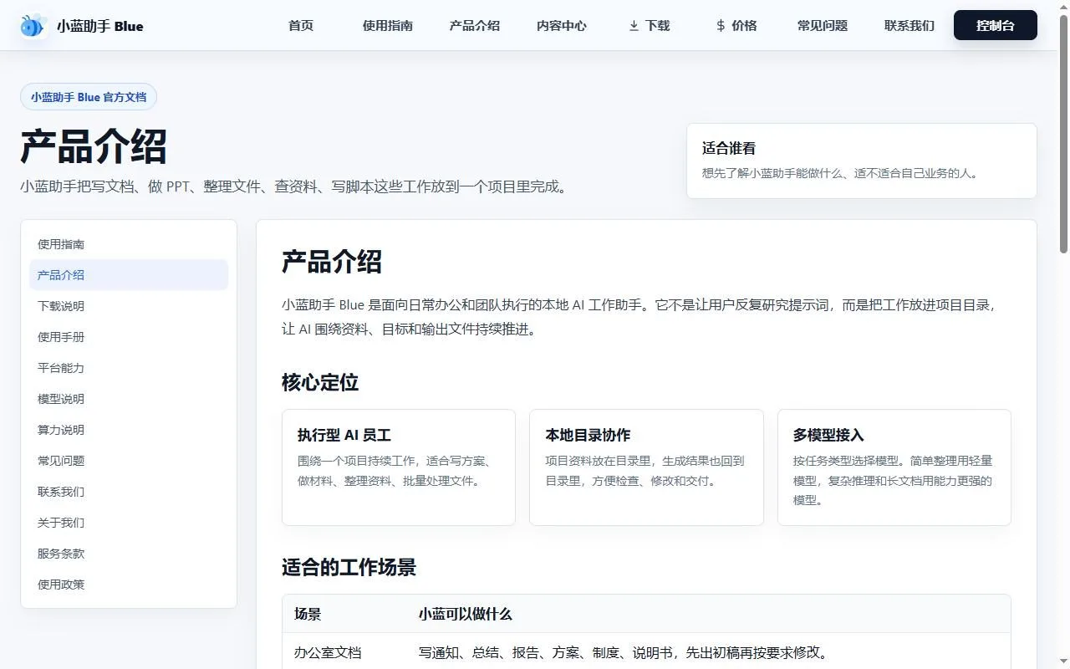Click the page vertical scrollbar thumb
Image resolution: width=1070 pixels, height=669 pixels.
pos(1063,134)
